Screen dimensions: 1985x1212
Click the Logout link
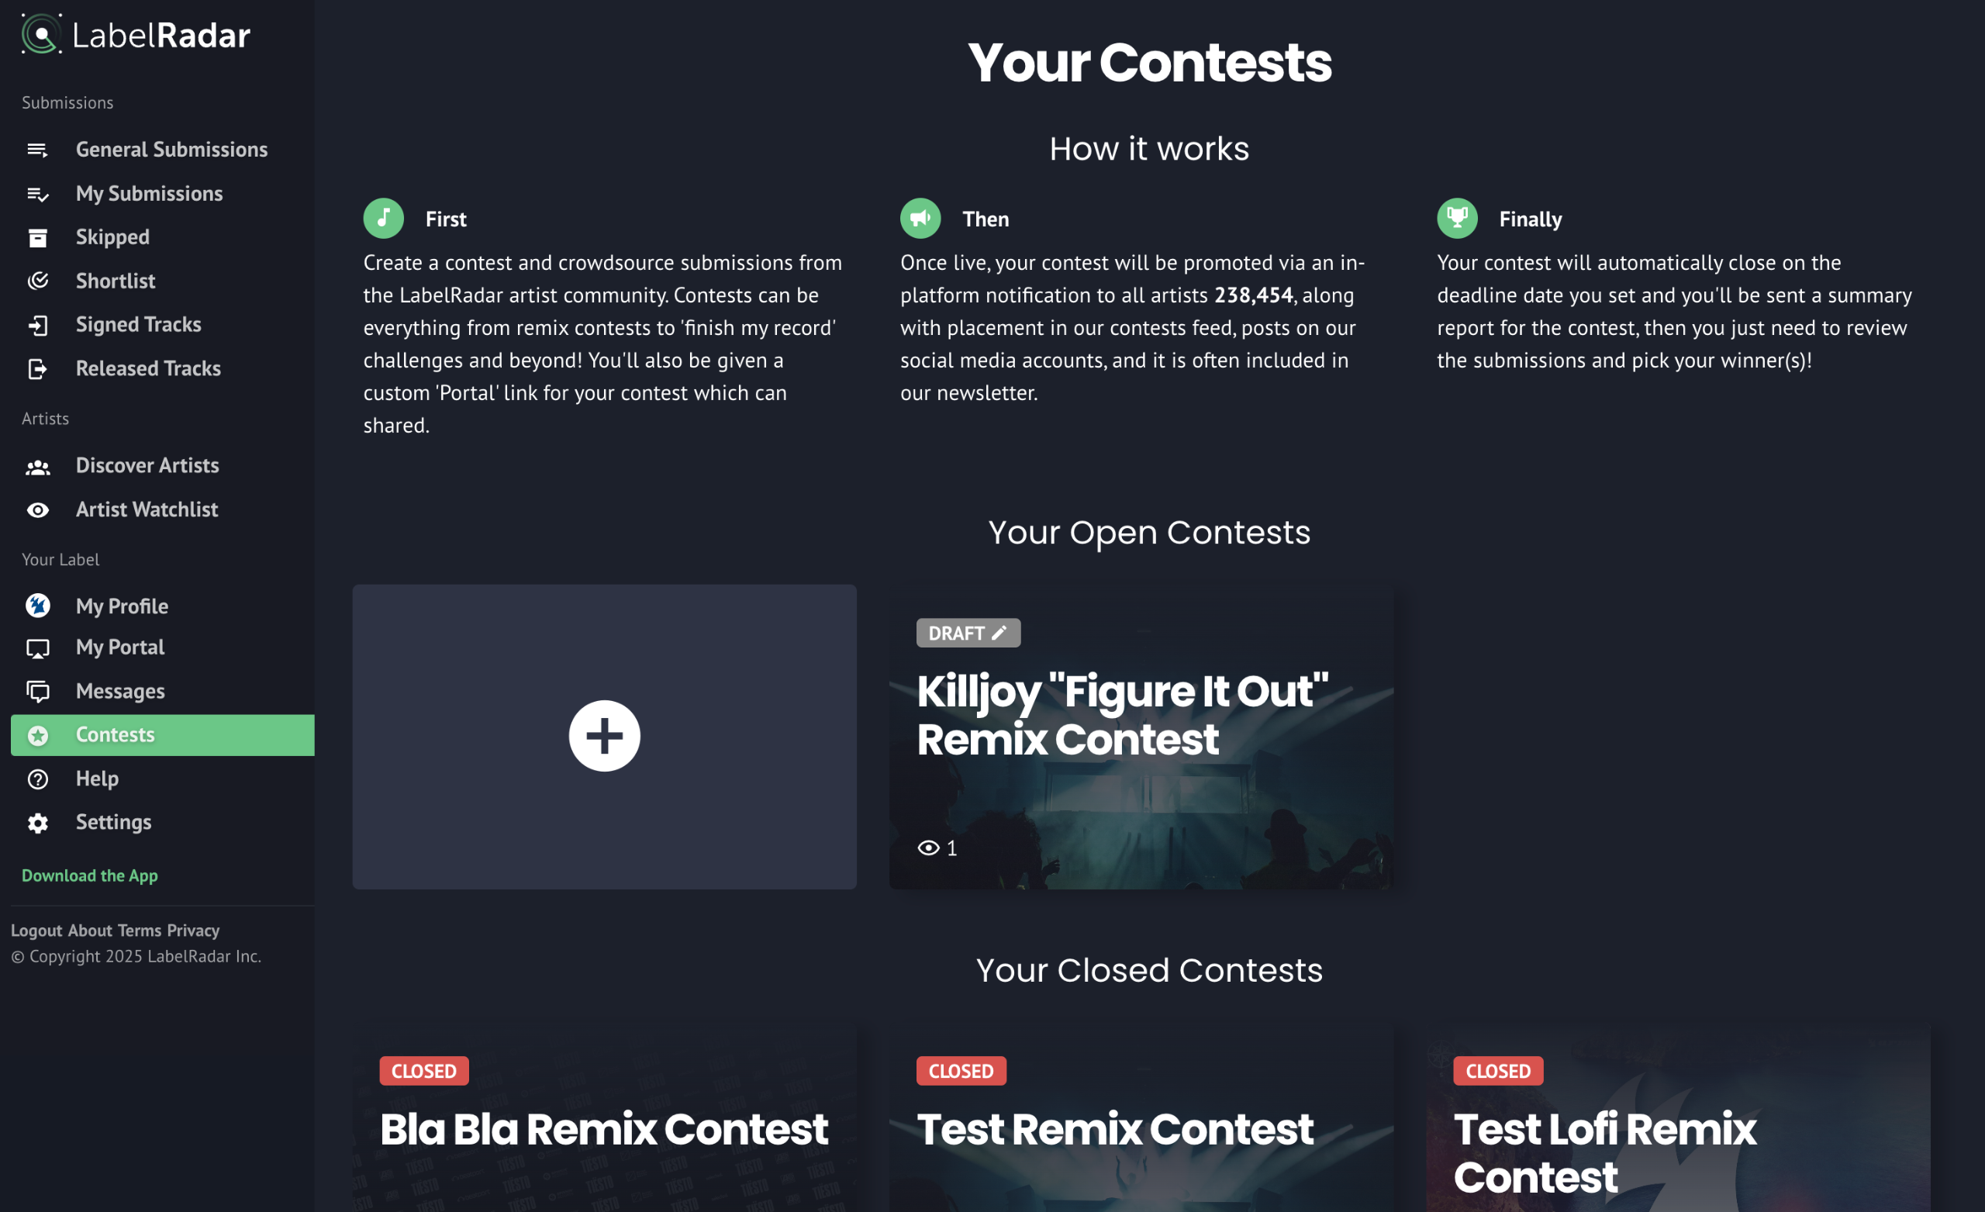point(36,930)
